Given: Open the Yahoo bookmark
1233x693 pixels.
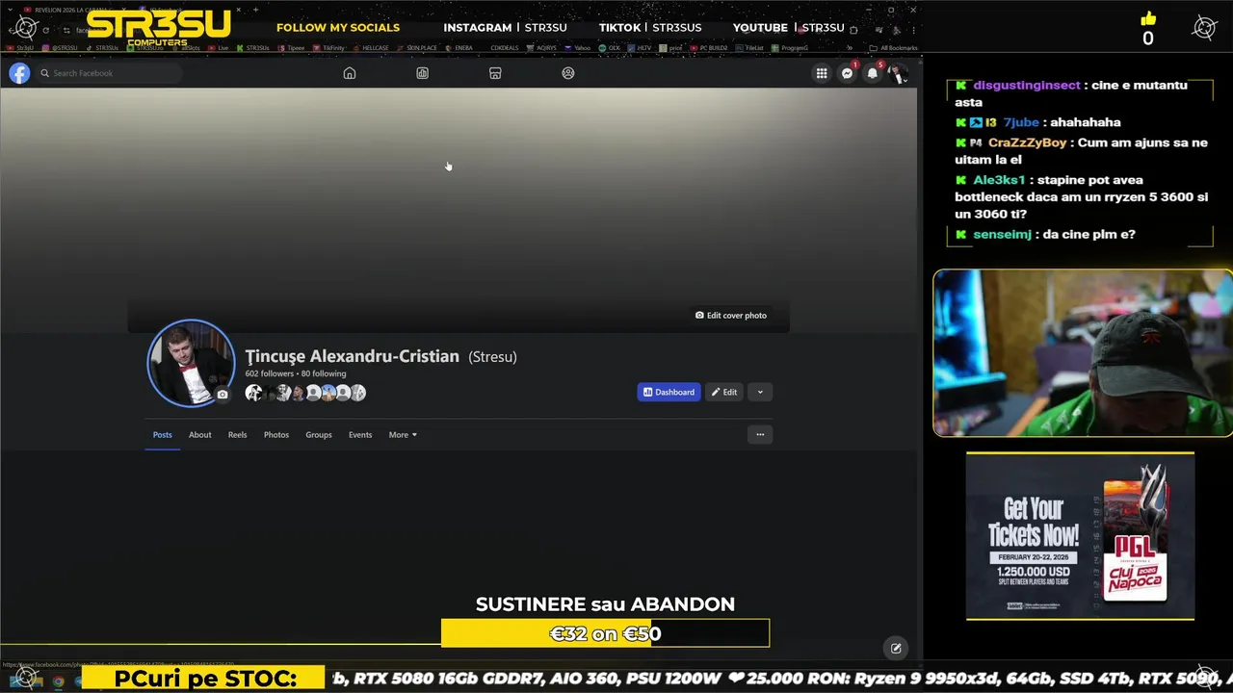Looking at the screenshot, I should pos(578,47).
